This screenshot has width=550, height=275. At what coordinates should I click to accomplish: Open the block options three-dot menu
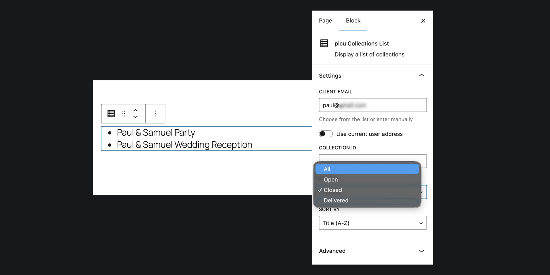155,114
